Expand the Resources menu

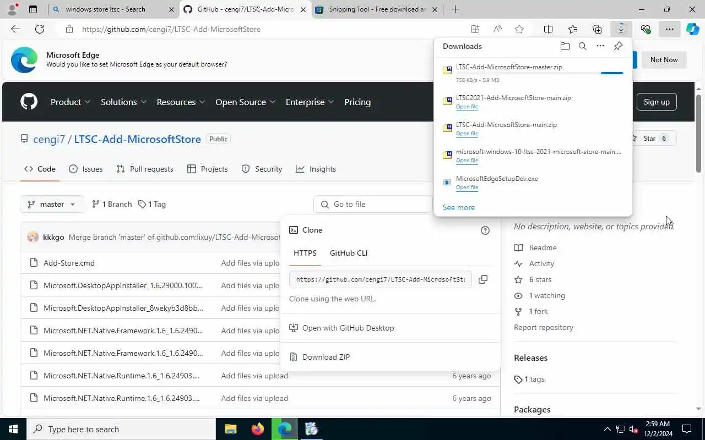click(181, 102)
